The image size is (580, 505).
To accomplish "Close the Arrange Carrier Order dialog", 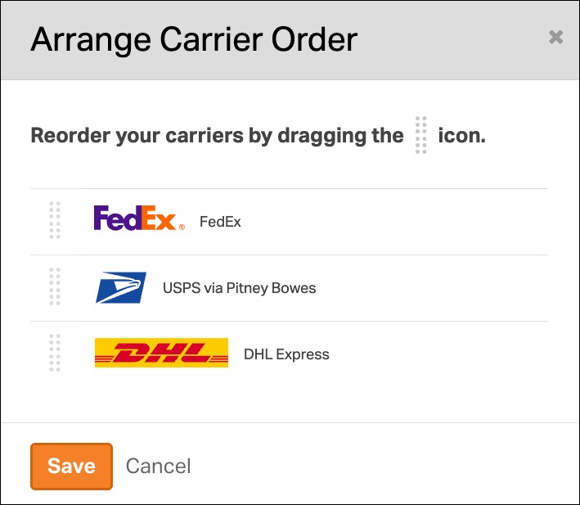I will (x=555, y=37).
